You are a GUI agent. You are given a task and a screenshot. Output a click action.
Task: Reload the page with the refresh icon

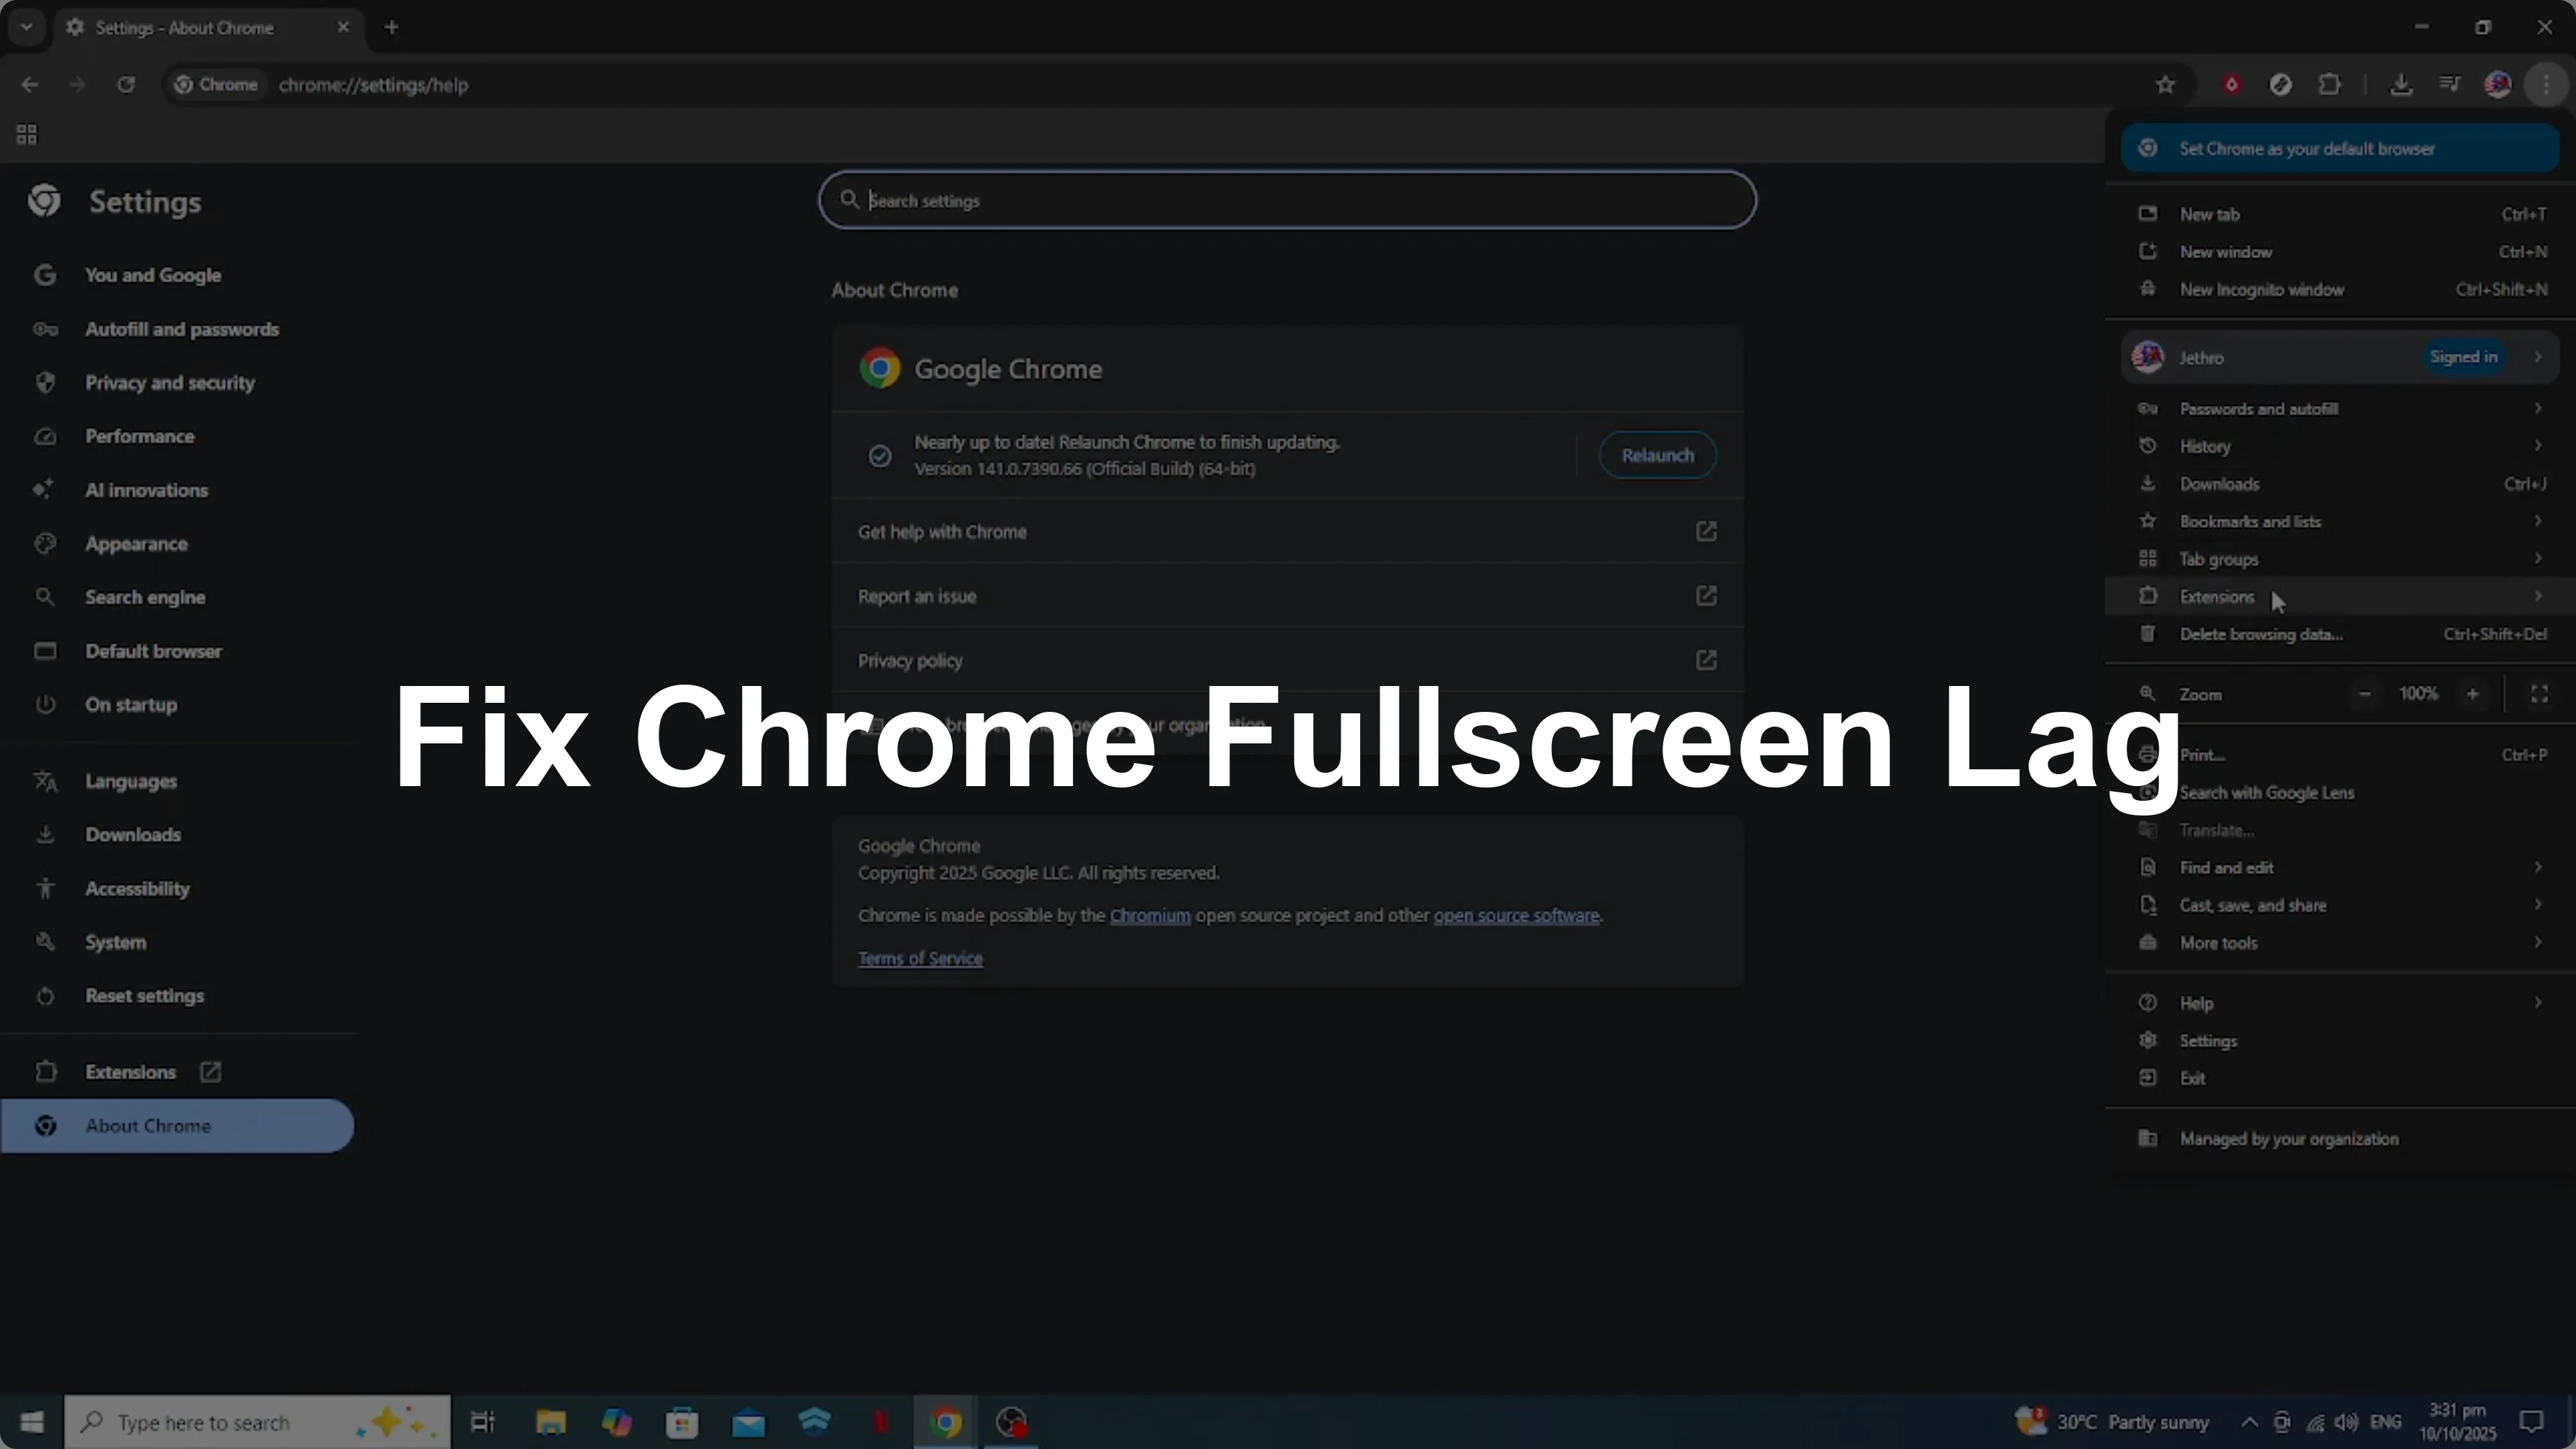click(126, 85)
